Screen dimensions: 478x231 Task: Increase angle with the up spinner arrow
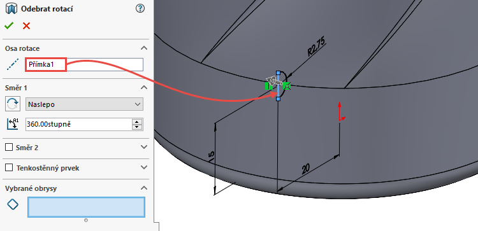(137, 122)
